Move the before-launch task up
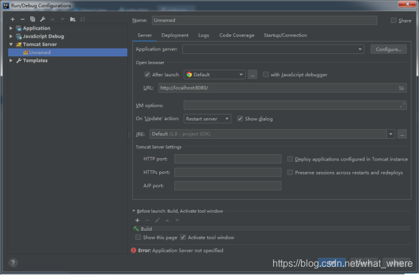This screenshot has height=275, width=419. [x=167, y=220]
